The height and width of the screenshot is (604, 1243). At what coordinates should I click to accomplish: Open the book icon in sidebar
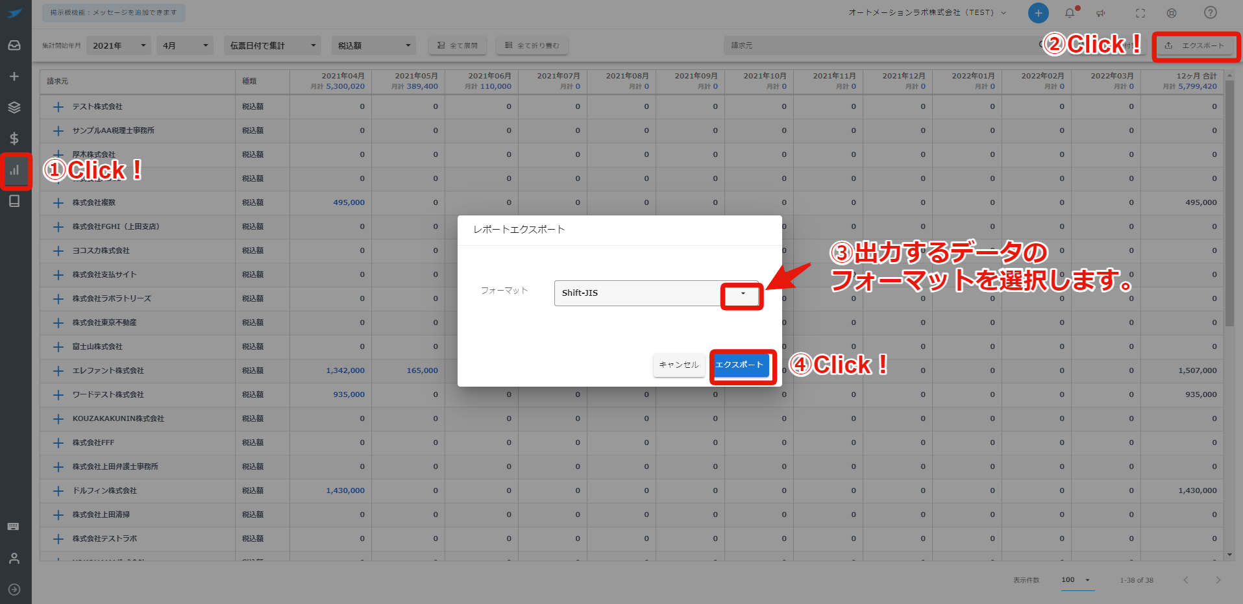pyautogui.click(x=14, y=201)
